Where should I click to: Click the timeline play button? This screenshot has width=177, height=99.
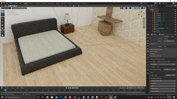pyautogui.click(x=74, y=88)
